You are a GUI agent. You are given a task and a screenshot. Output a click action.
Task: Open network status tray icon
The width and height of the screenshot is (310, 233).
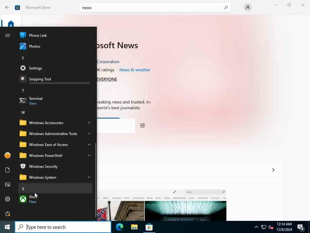264,227
